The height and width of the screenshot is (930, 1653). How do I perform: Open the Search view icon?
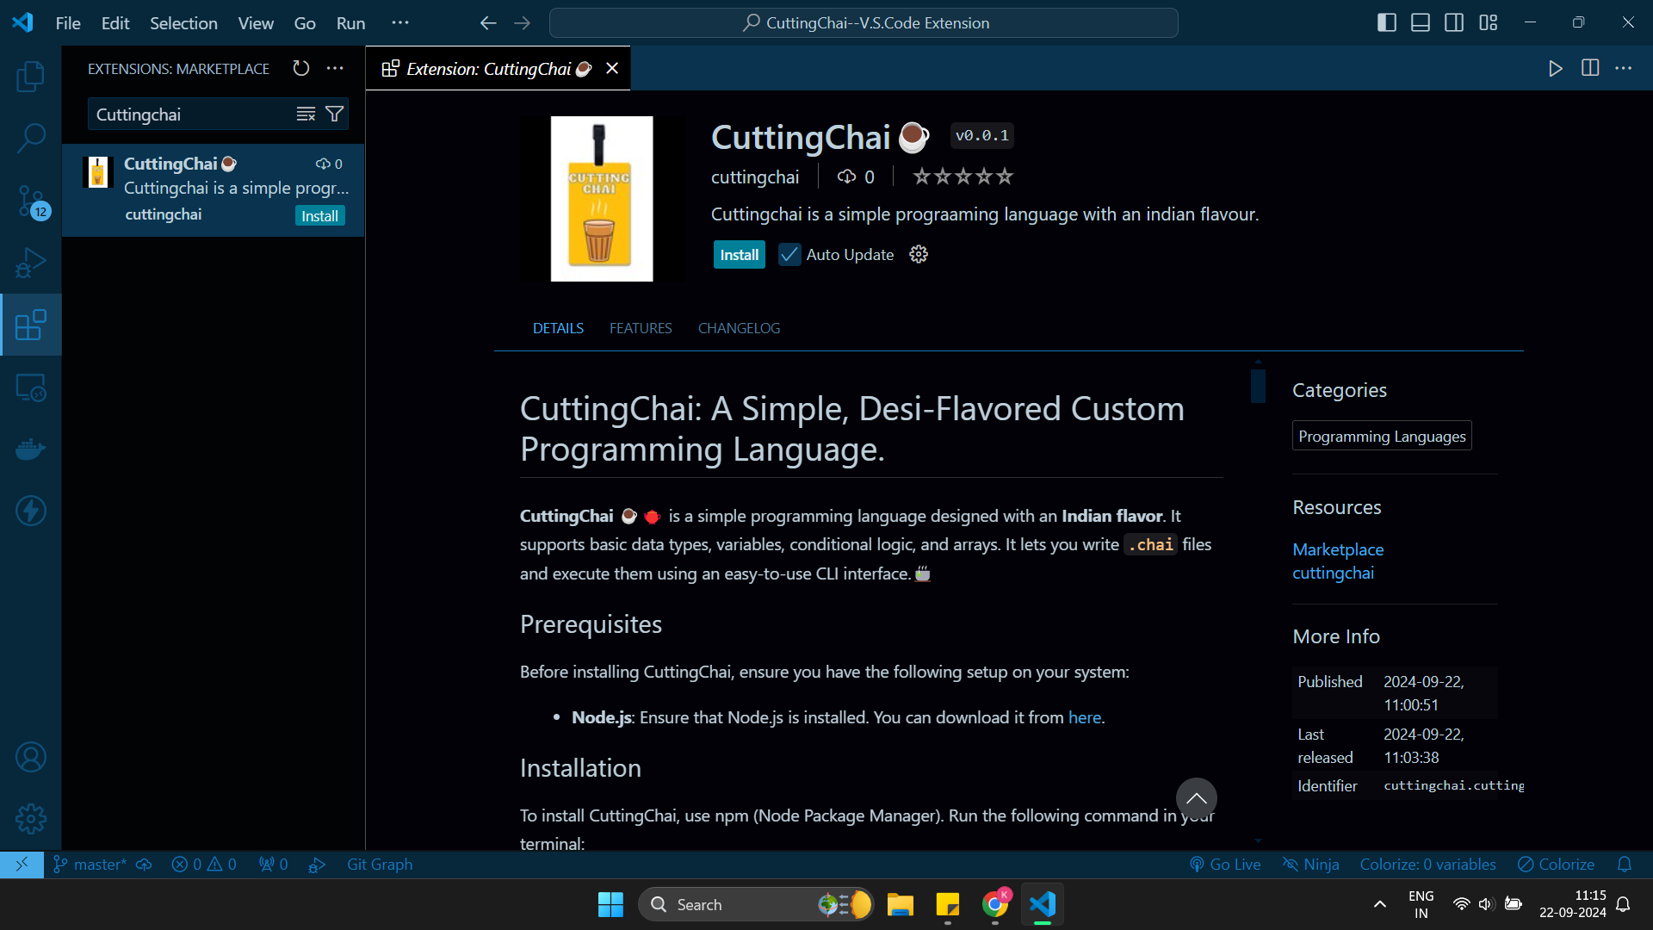(x=31, y=138)
